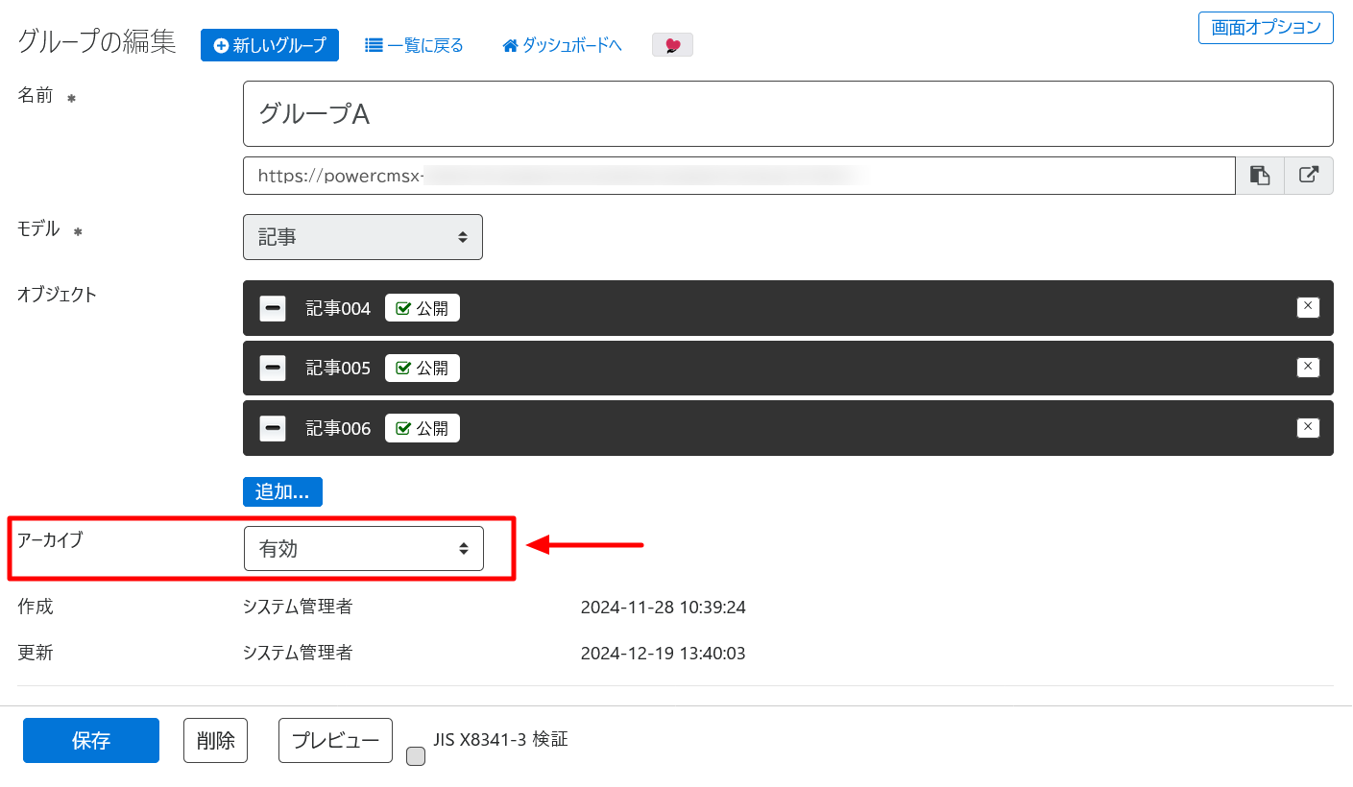1353x787 pixels.
Task: Expand the アーカイブ dropdown showing 有効
Action: click(x=363, y=549)
